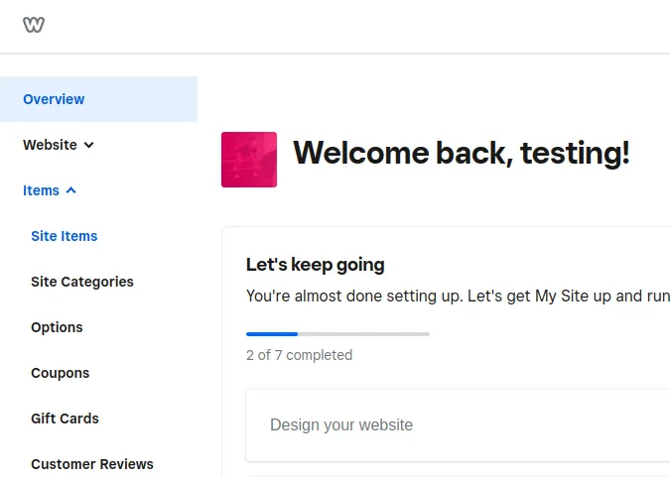The width and height of the screenshot is (670, 477).
Task: Click the pink site avatar thumbnail
Action: 249,160
